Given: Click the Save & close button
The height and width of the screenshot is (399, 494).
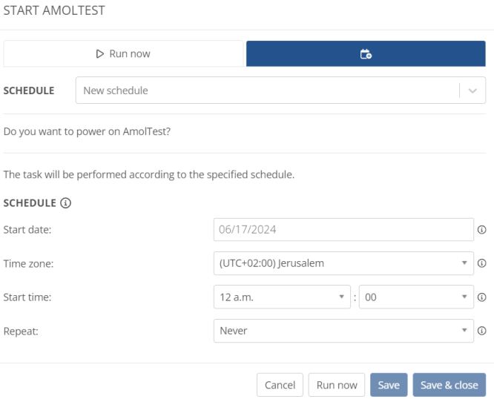Looking at the screenshot, I should (449, 385).
